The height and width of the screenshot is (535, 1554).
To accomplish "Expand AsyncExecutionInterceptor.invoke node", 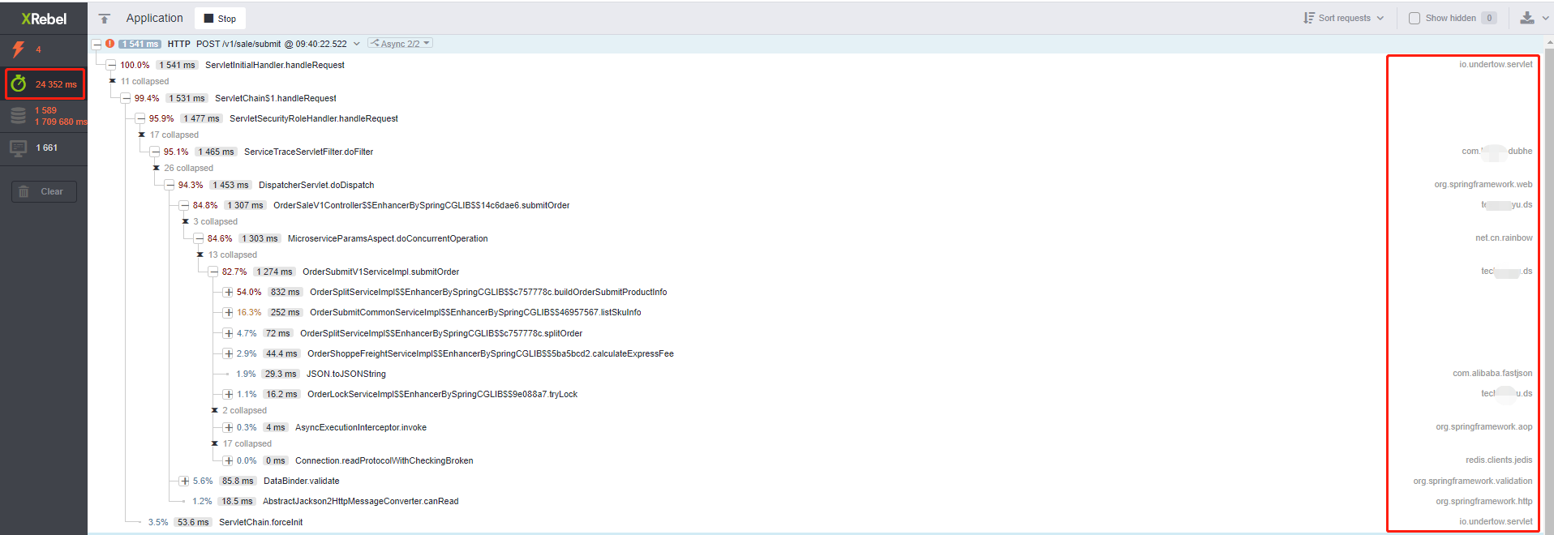I will tap(228, 427).
